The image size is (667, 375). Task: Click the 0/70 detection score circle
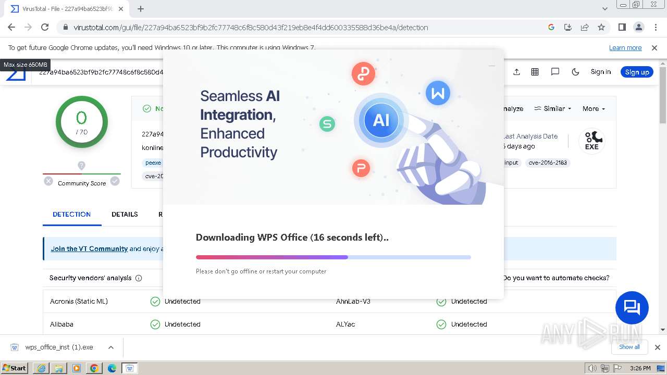[82, 122]
